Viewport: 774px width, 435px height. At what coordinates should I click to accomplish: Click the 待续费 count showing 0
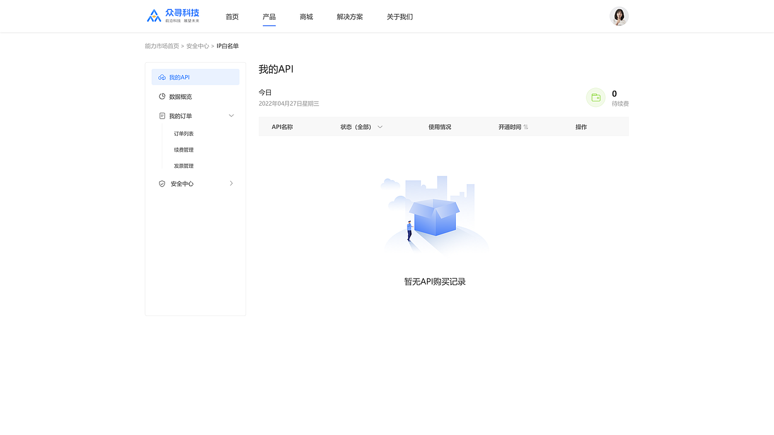pos(614,94)
